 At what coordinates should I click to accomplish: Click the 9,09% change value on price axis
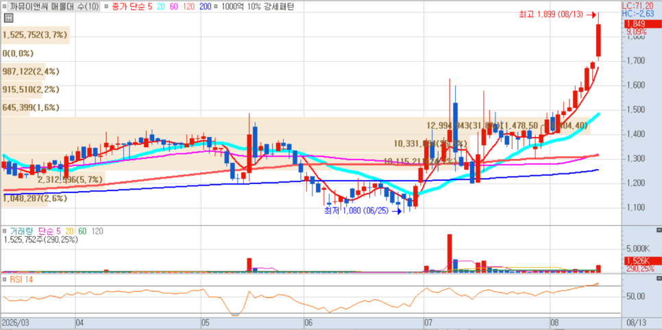636,31
